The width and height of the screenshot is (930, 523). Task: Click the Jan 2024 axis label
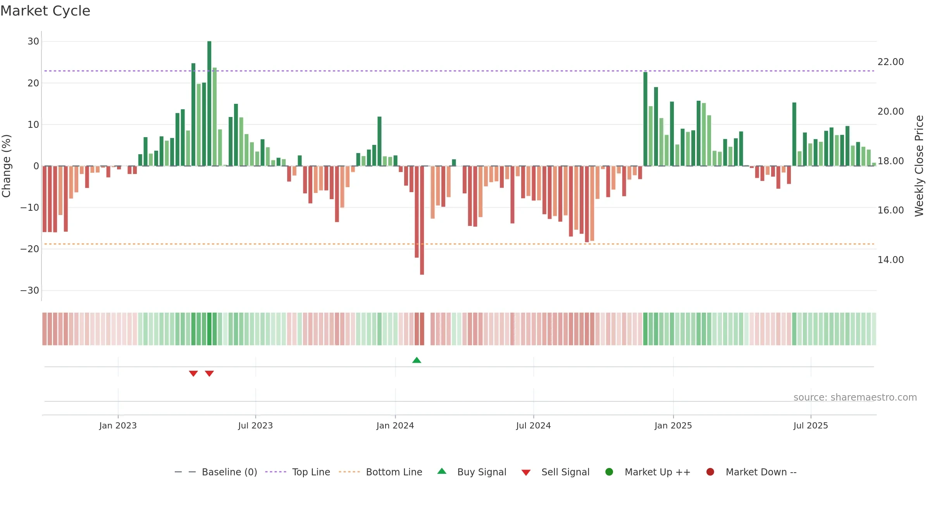[x=395, y=426]
